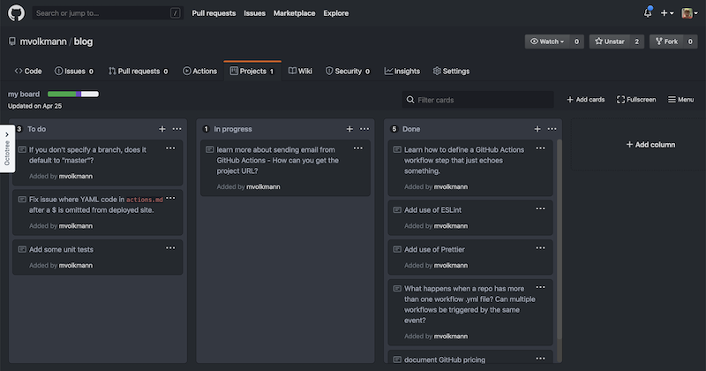This screenshot has height=371, width=706.
Task: Add a note to Done column
Action: 537,129
